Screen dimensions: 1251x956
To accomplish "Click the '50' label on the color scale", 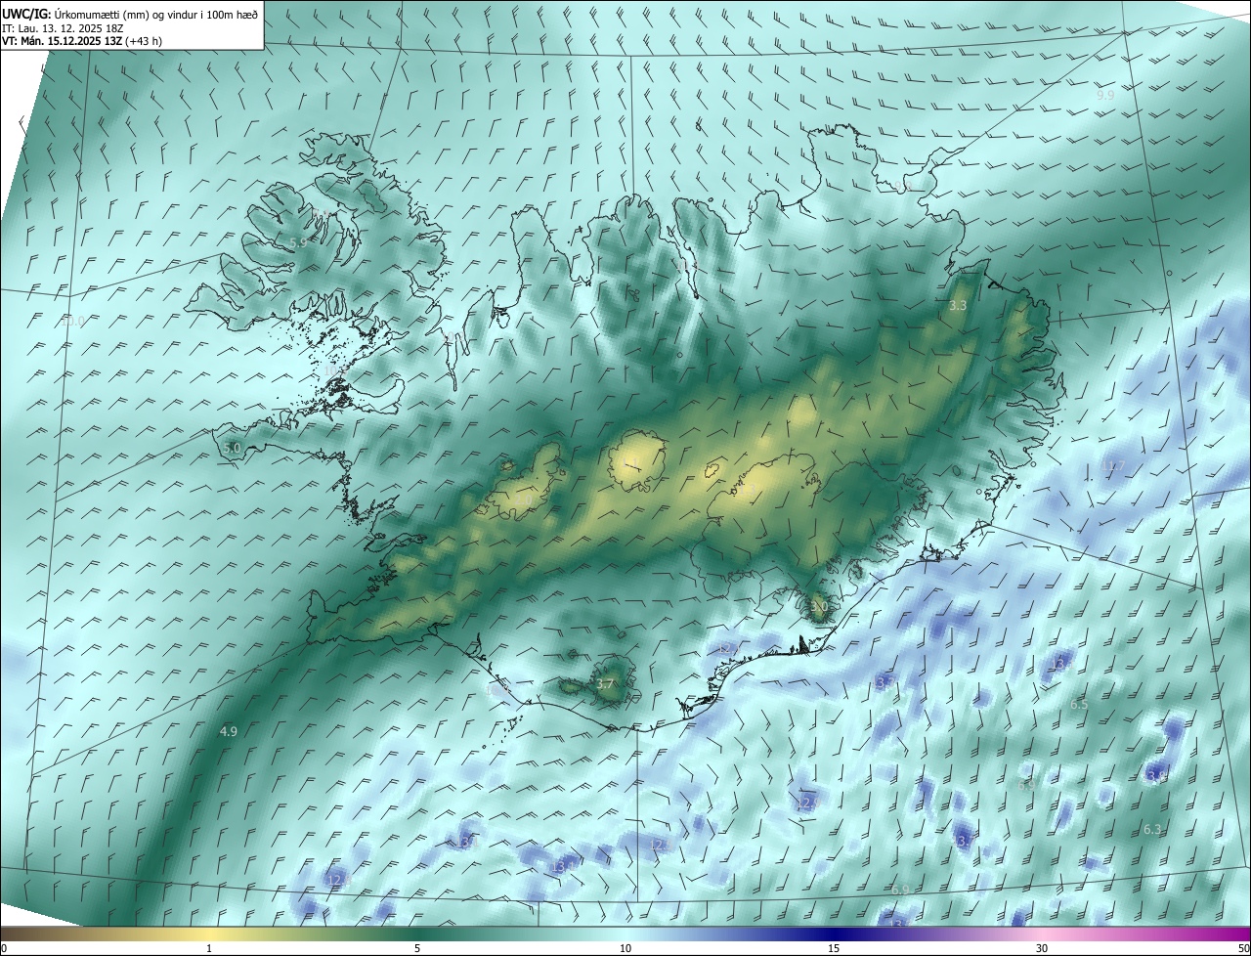I will (x=1242, y=948).
